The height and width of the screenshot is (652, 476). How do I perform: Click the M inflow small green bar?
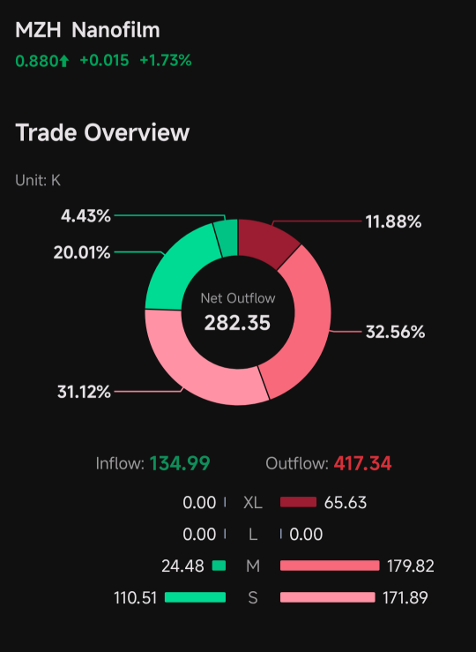tap(219, 566)
